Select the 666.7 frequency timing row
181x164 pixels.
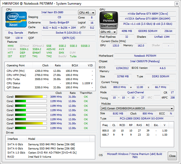(137, 135)
